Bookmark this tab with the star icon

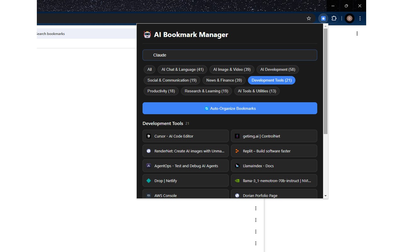309,18
